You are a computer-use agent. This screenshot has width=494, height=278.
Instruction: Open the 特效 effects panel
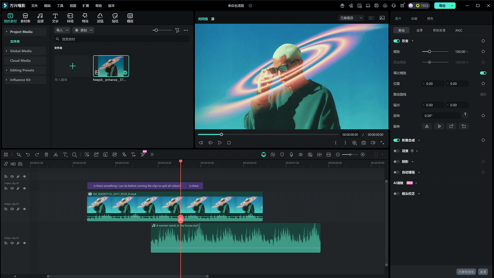pyautogui.click(x=85, y=18)
